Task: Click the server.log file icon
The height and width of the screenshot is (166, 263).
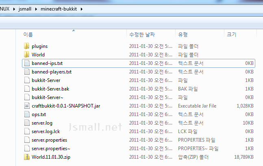Action: pos(27,123)
